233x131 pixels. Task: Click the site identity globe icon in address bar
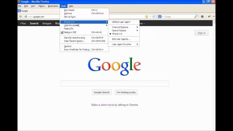(26, 17)
